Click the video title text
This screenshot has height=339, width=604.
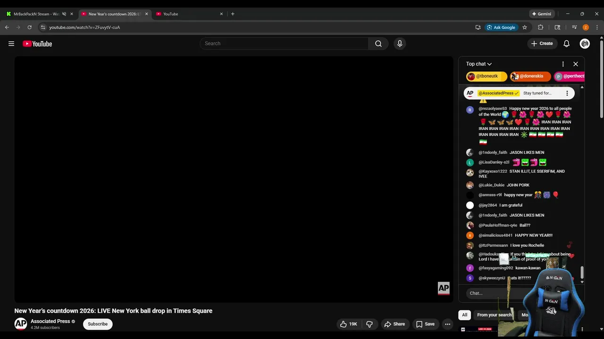pos(113,311)
